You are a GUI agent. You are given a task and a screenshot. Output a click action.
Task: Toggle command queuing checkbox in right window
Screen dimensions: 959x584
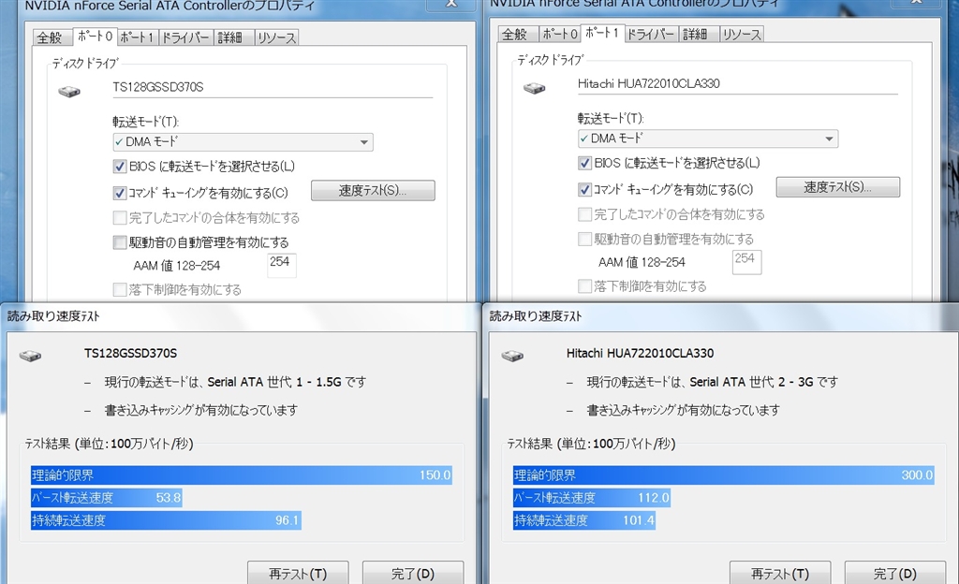584,189
